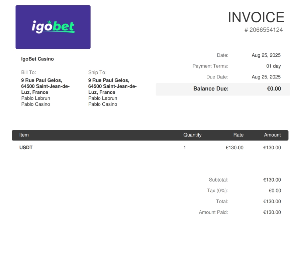Screen dimensions: 301x267
Task: Click the Payment Terms value 01 day
Action: (x=273, y=66)
